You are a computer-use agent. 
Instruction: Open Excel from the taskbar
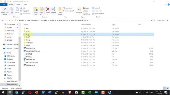click(90, 92)
